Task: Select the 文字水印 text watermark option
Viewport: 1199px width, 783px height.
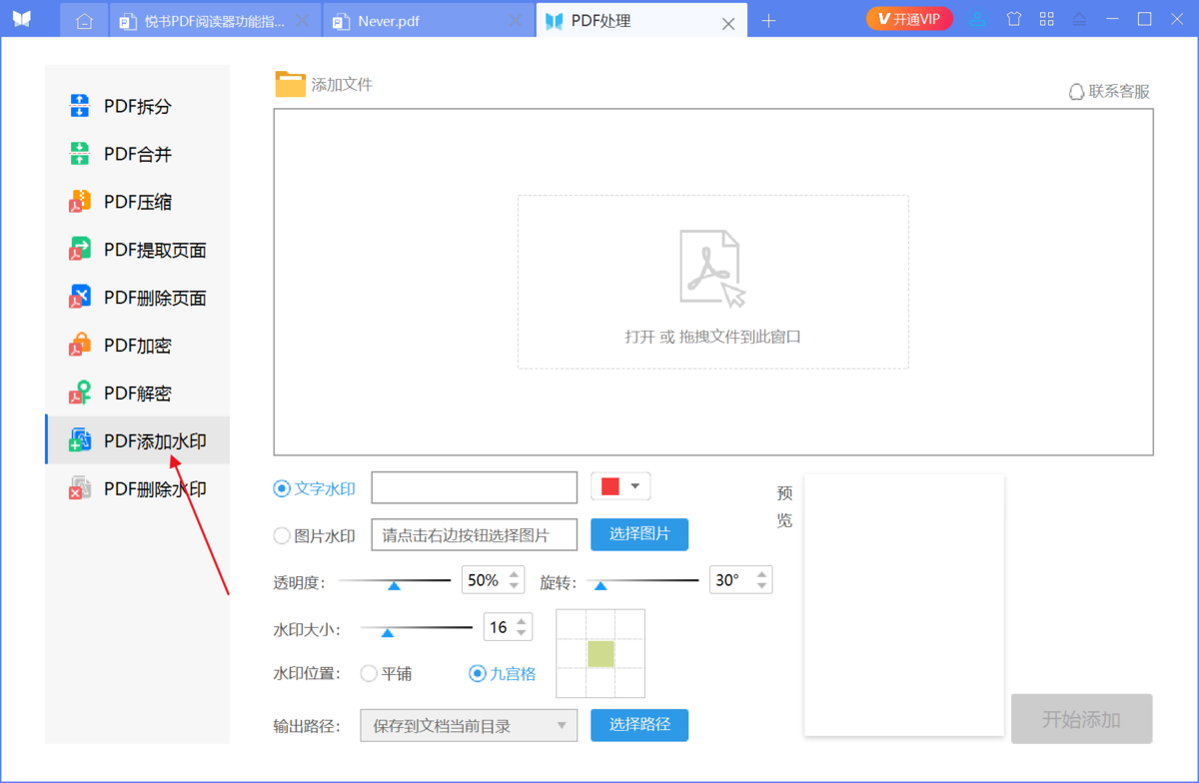Action: (x=282, y=487)
